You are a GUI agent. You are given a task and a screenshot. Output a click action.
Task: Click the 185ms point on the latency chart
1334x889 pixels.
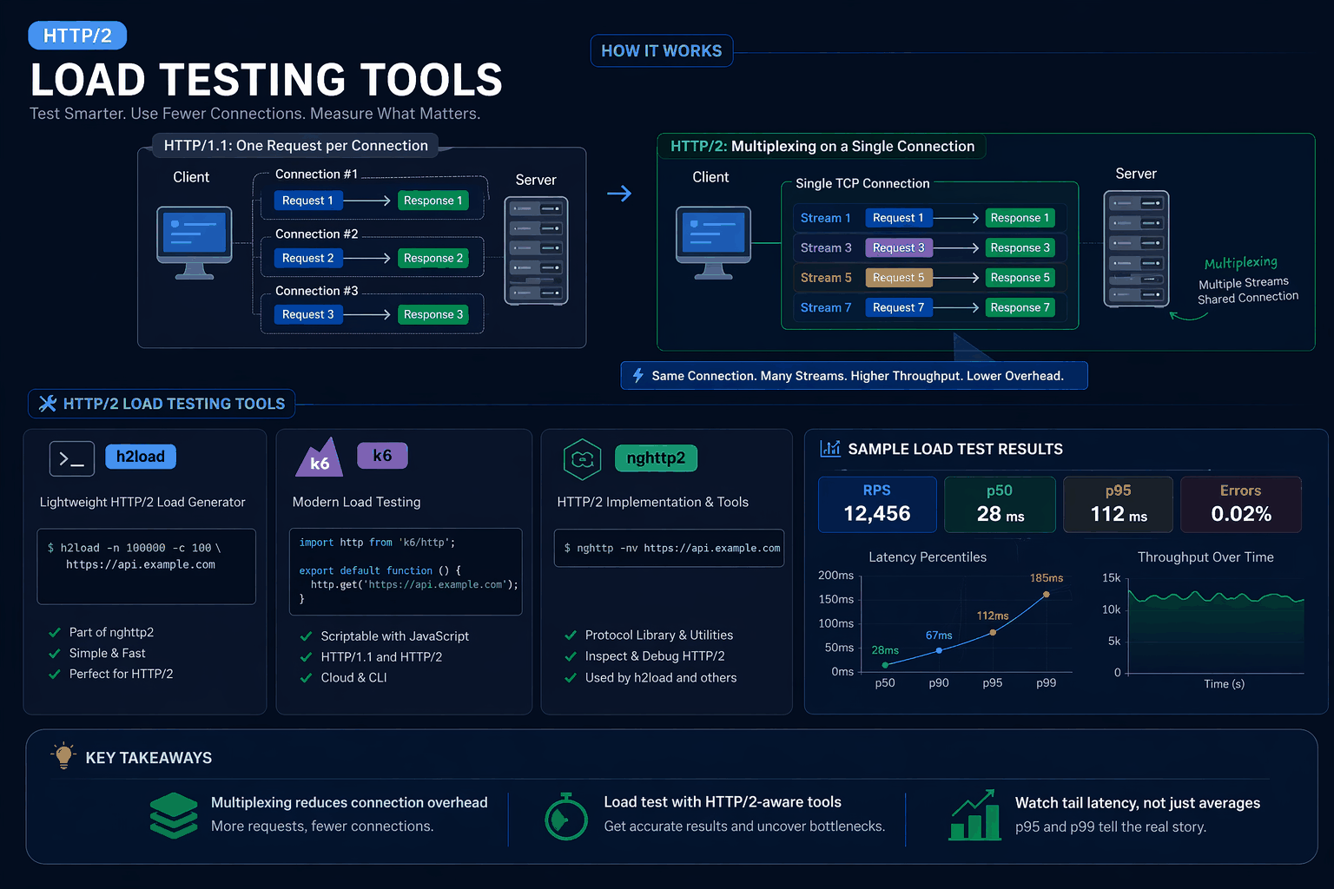pos(1046,594)
